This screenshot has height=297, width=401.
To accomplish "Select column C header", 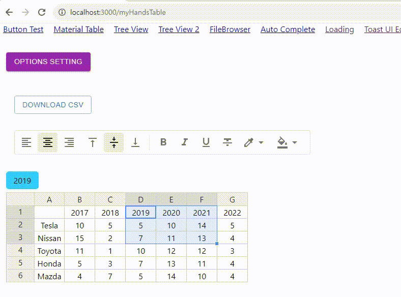I will click(x=110, y=199).
